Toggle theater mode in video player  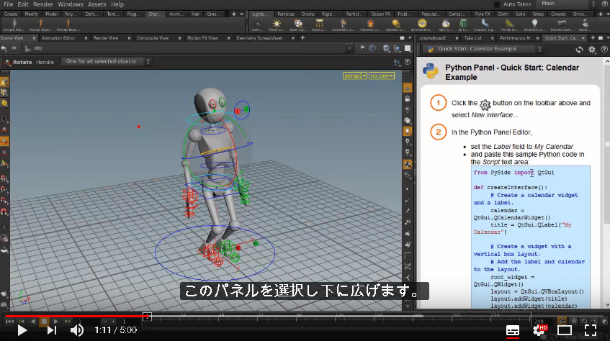coord(565,330)
